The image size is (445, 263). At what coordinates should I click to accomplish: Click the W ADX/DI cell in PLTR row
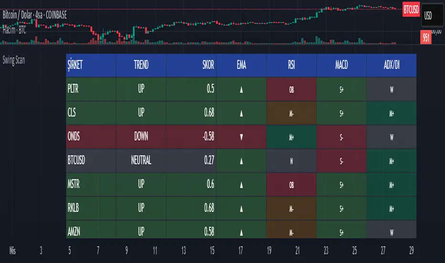point(392,89)
